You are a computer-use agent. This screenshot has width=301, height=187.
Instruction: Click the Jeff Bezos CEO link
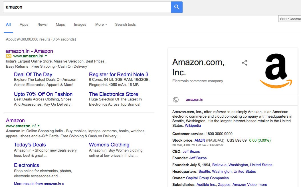tap(191, 151)
